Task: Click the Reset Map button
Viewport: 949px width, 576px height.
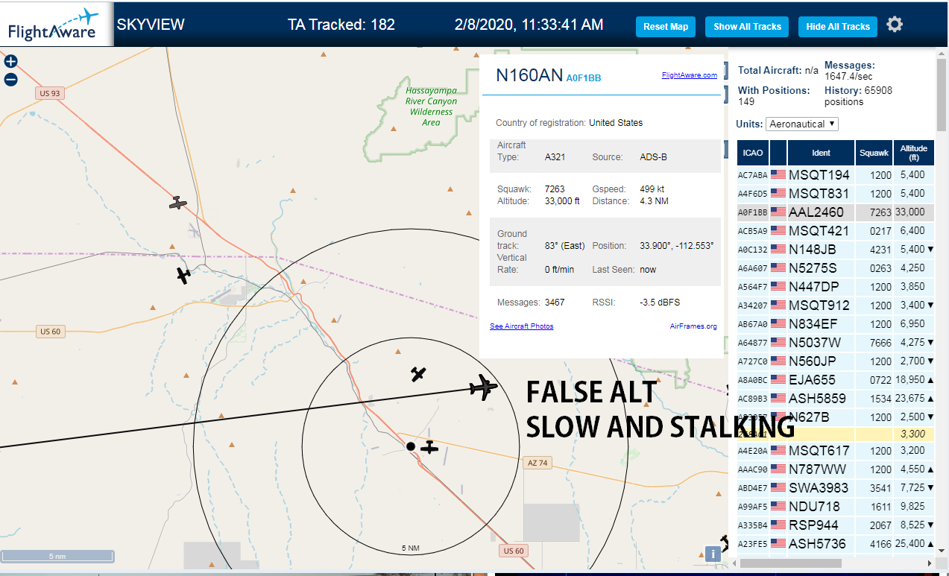Action: [x=666, y=27]
